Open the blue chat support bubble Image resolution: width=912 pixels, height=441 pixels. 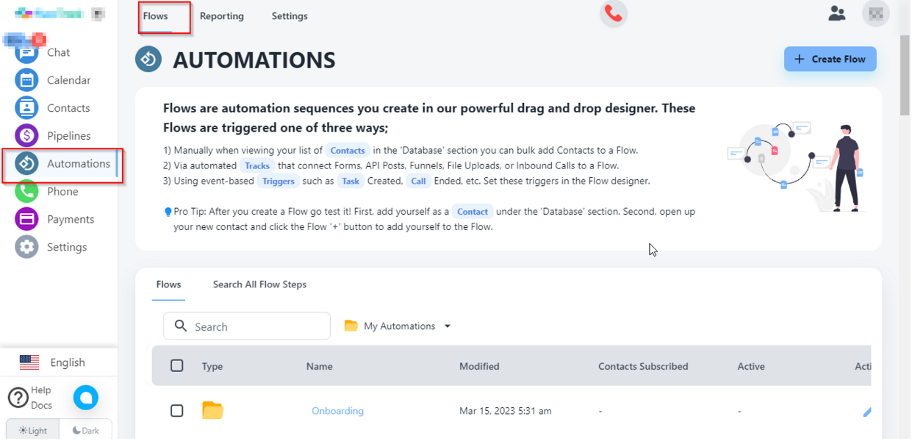coord(86,398)
